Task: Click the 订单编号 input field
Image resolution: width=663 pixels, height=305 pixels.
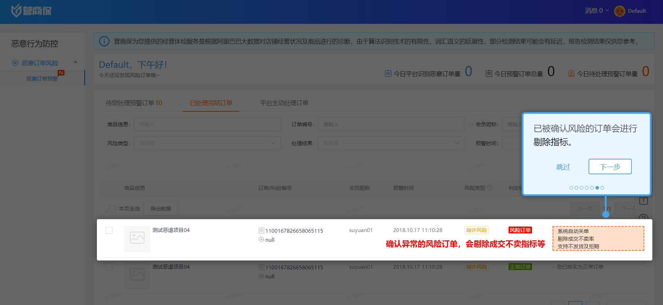Action: pyautogui.click(x=391, y=124)
